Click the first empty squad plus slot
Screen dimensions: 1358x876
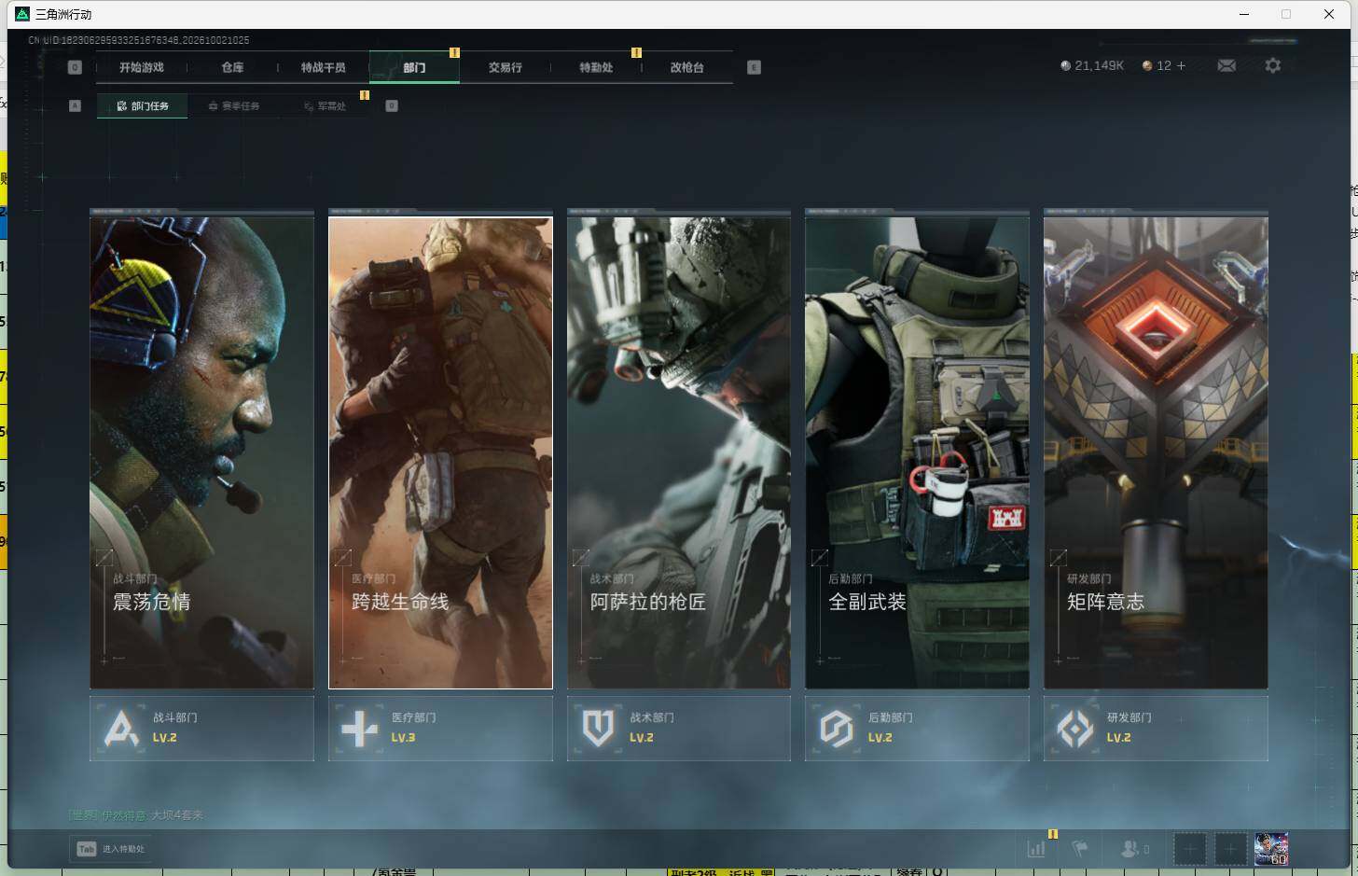click(x=1189, y=849)
